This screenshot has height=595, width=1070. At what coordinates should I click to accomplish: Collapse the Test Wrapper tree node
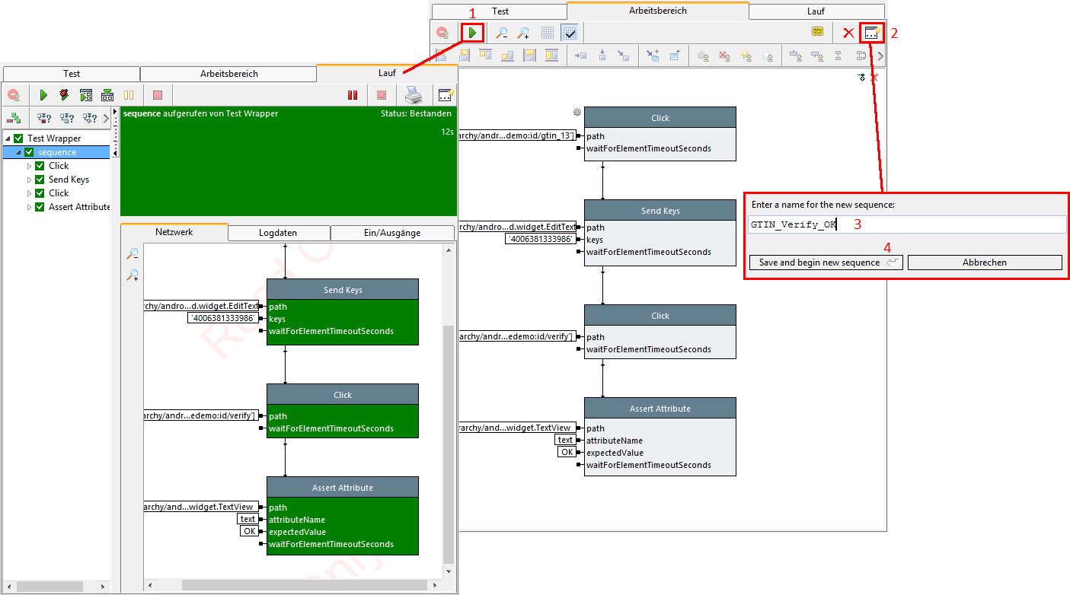coord(8,138)
